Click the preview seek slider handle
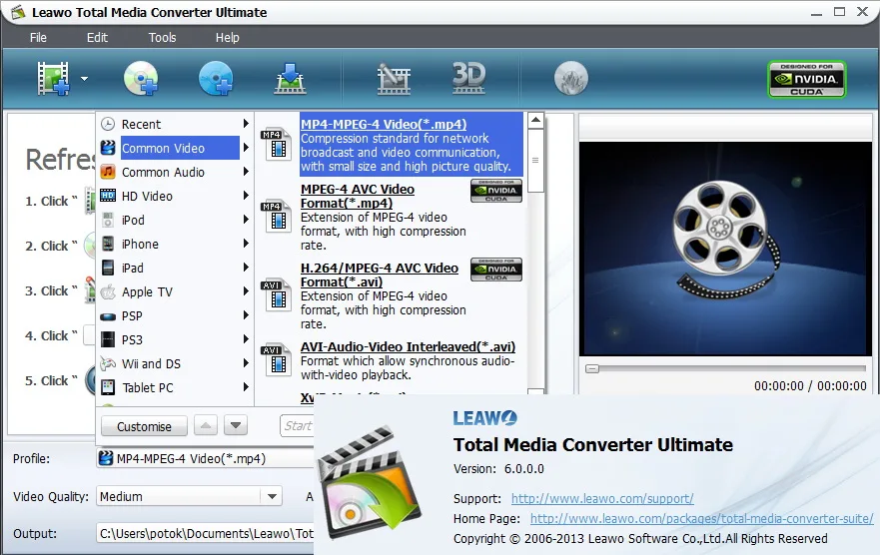 click(x=592, y=368)
